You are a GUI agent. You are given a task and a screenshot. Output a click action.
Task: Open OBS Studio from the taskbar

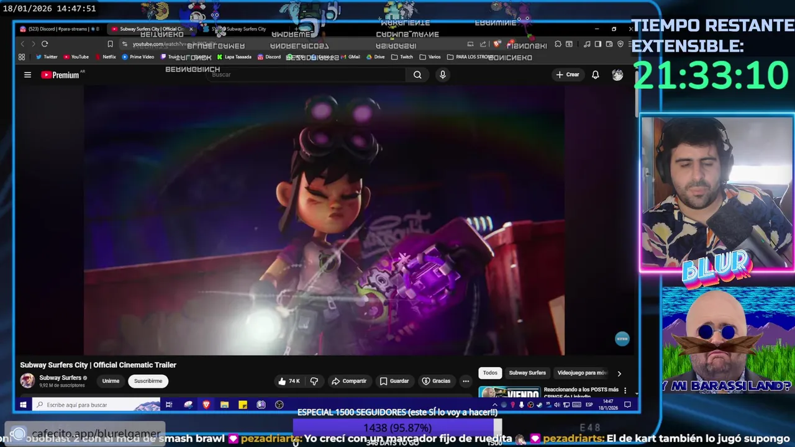tap(279, 405)
